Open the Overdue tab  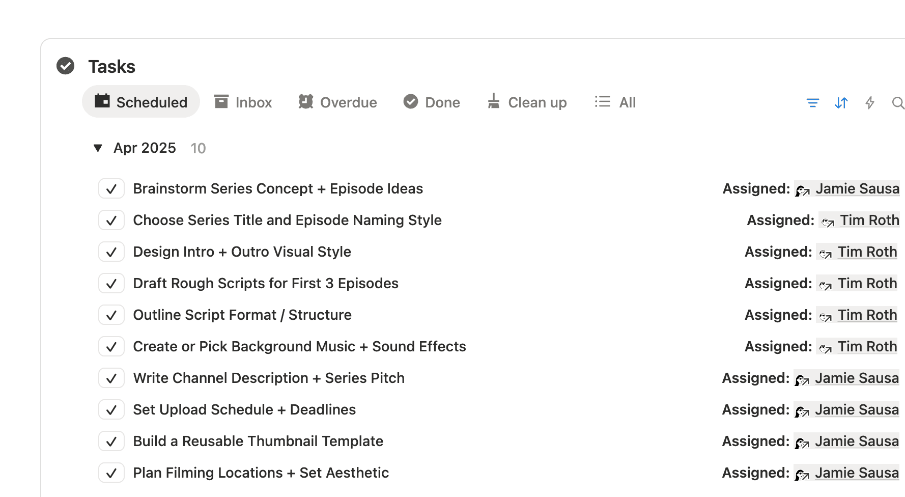point(337,102)
